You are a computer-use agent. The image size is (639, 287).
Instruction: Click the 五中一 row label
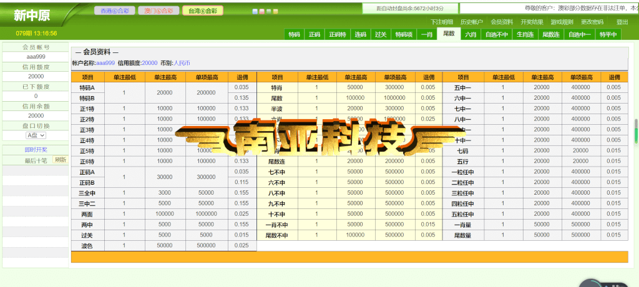(x=463, y=87)
